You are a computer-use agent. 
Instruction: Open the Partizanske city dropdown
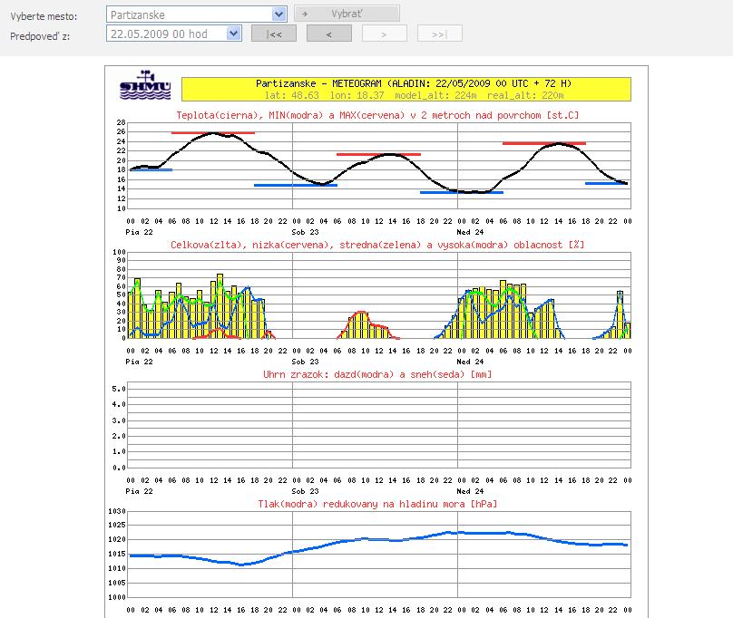coord(279,14)
